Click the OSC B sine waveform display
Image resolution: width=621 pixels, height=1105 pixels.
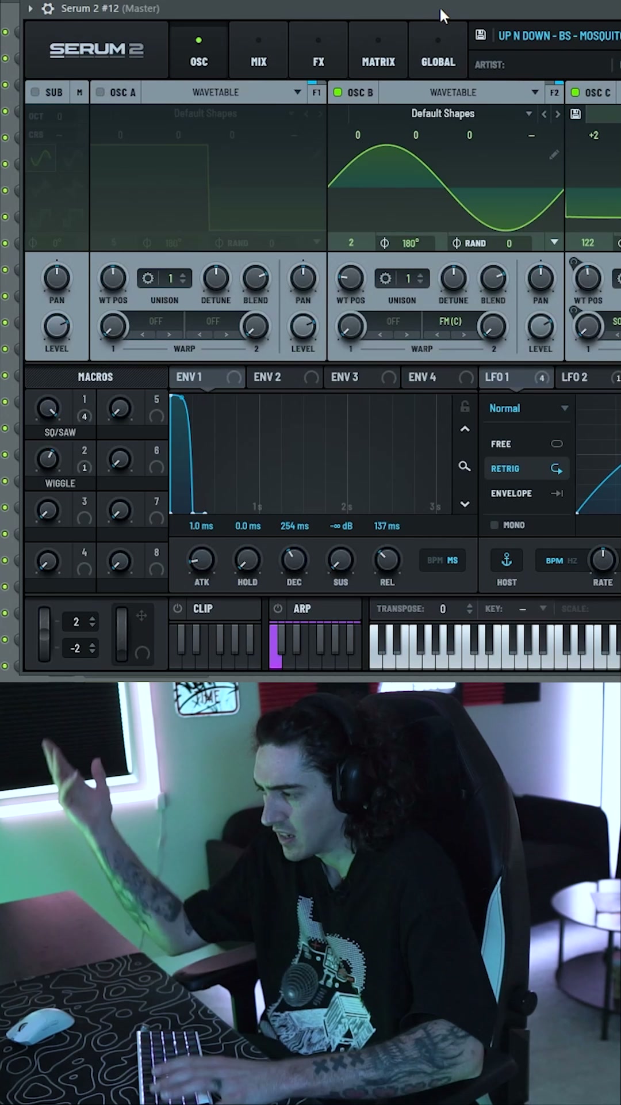coord(445,188)
